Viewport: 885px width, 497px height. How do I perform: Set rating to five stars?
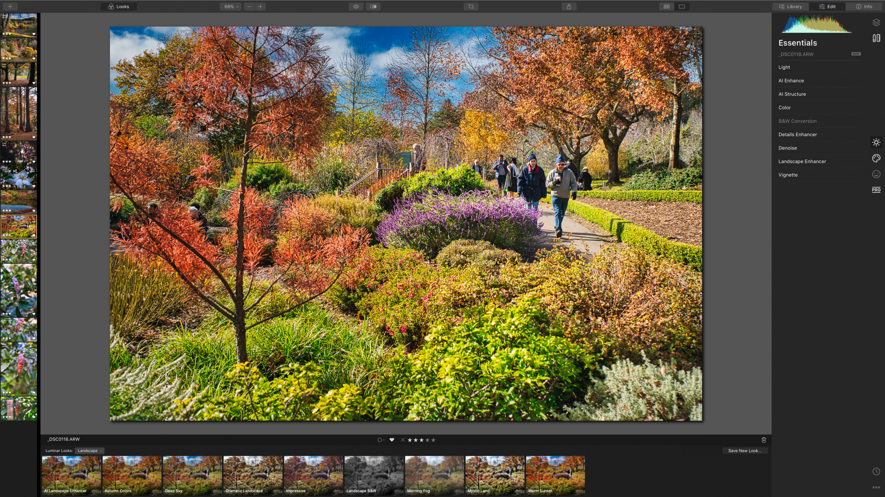(433, 440)
